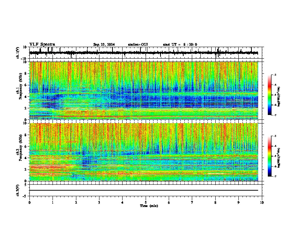Click the "Time (min)" x-axis label
Viewport: 295px width, 227px height.
click(149, 206)
